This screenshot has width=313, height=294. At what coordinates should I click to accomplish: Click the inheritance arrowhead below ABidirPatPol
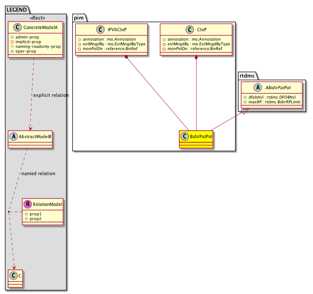(244, 113)
